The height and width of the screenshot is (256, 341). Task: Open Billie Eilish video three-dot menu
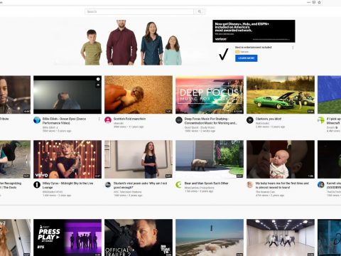click(x=99, y=119)
